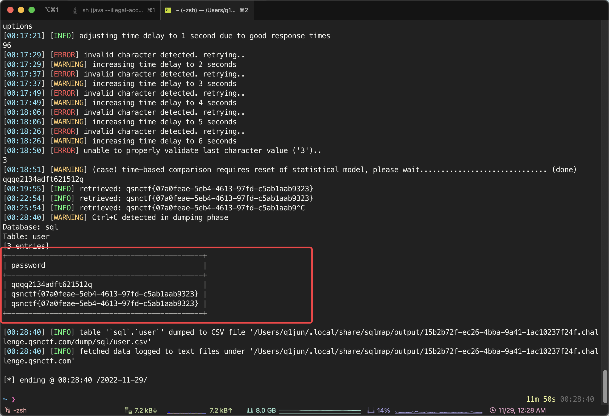Image resolution: width=609 pixels, height=416 pixels.
Task: Click the -zsh job name in the status bar
Action: 20,410
